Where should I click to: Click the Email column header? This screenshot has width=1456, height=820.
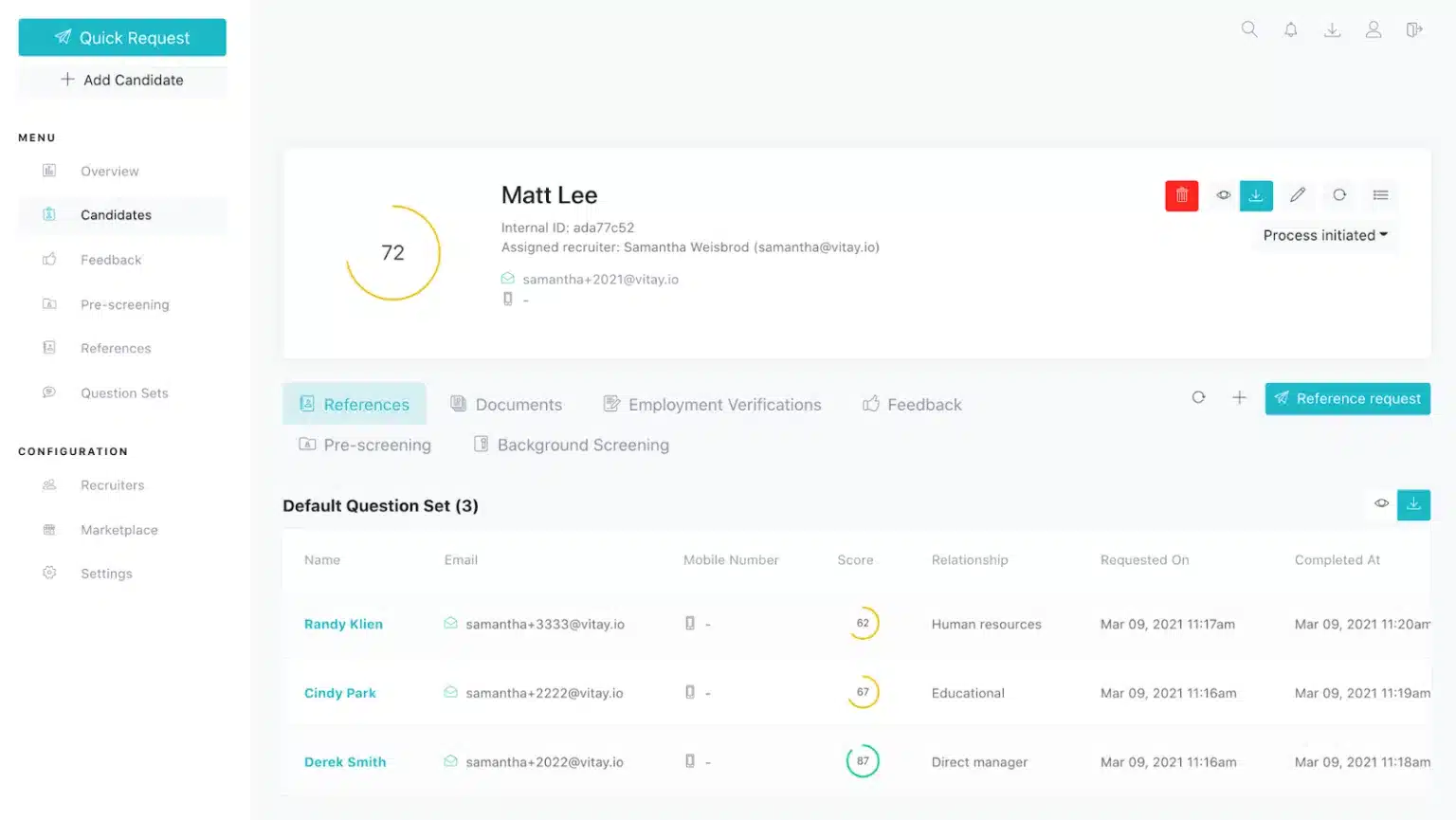[x=461, y=560]
